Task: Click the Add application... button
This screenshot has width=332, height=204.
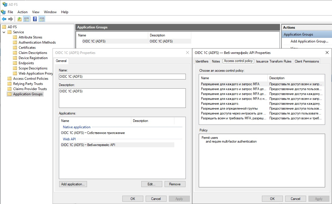Action: tap(73, 184)
